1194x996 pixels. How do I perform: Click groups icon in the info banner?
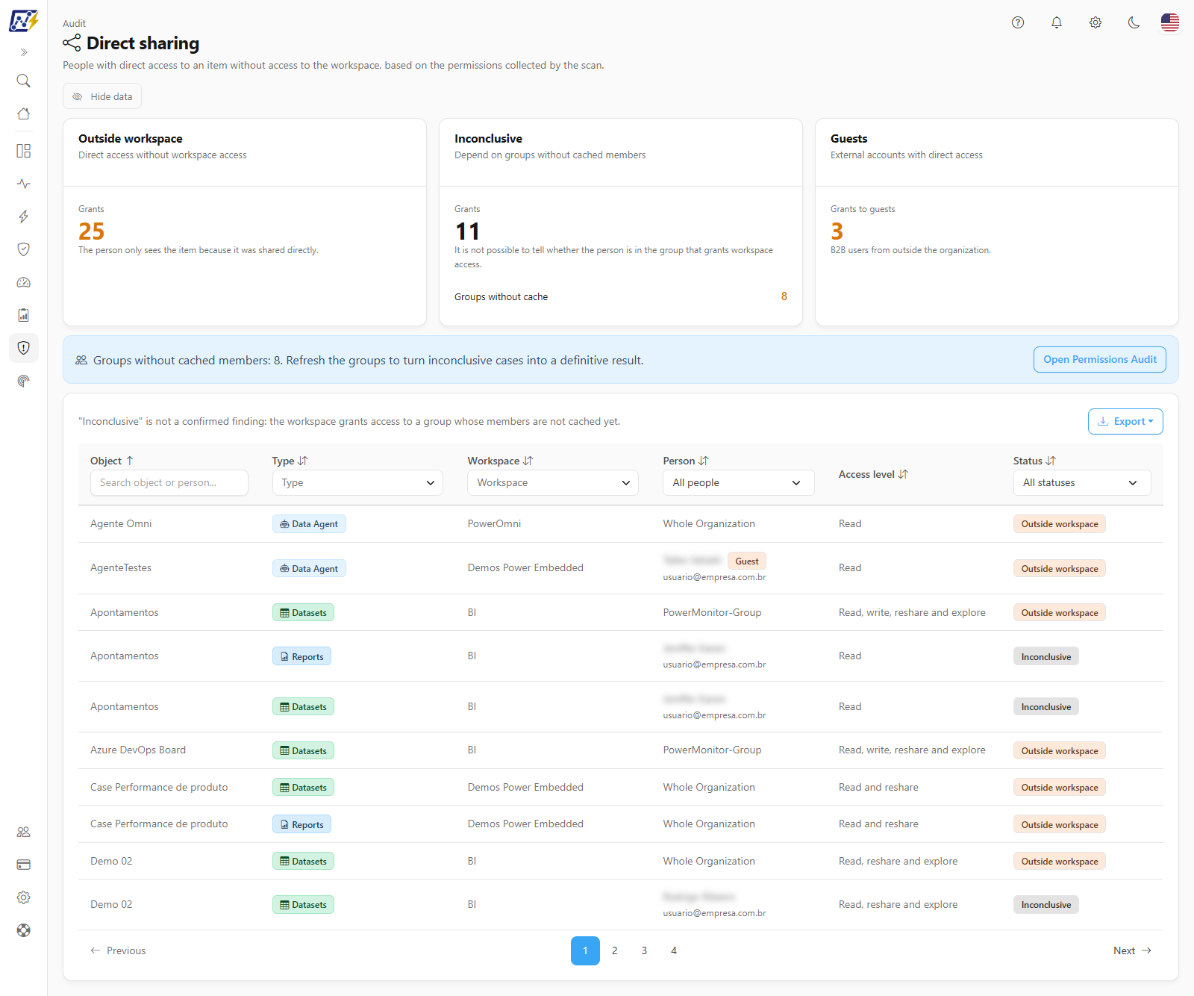[x=81, y=360]
